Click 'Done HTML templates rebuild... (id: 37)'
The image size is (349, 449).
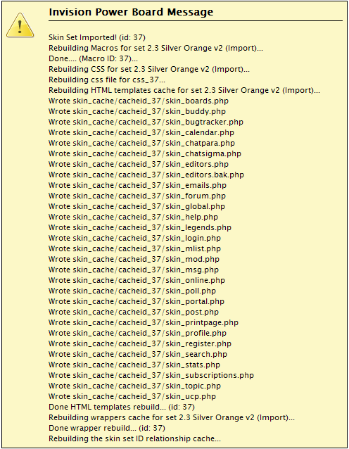[122, 407]
